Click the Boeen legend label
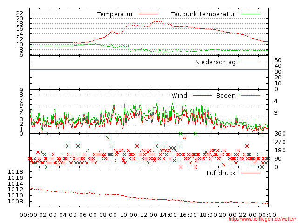298x223 pixels. coord(226,95)
